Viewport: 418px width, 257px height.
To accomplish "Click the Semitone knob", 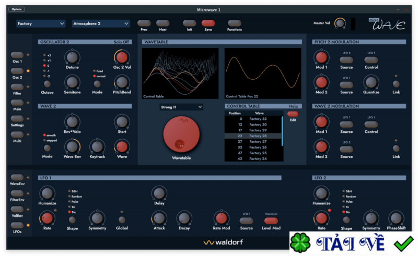I will click(x=72, y=82).
